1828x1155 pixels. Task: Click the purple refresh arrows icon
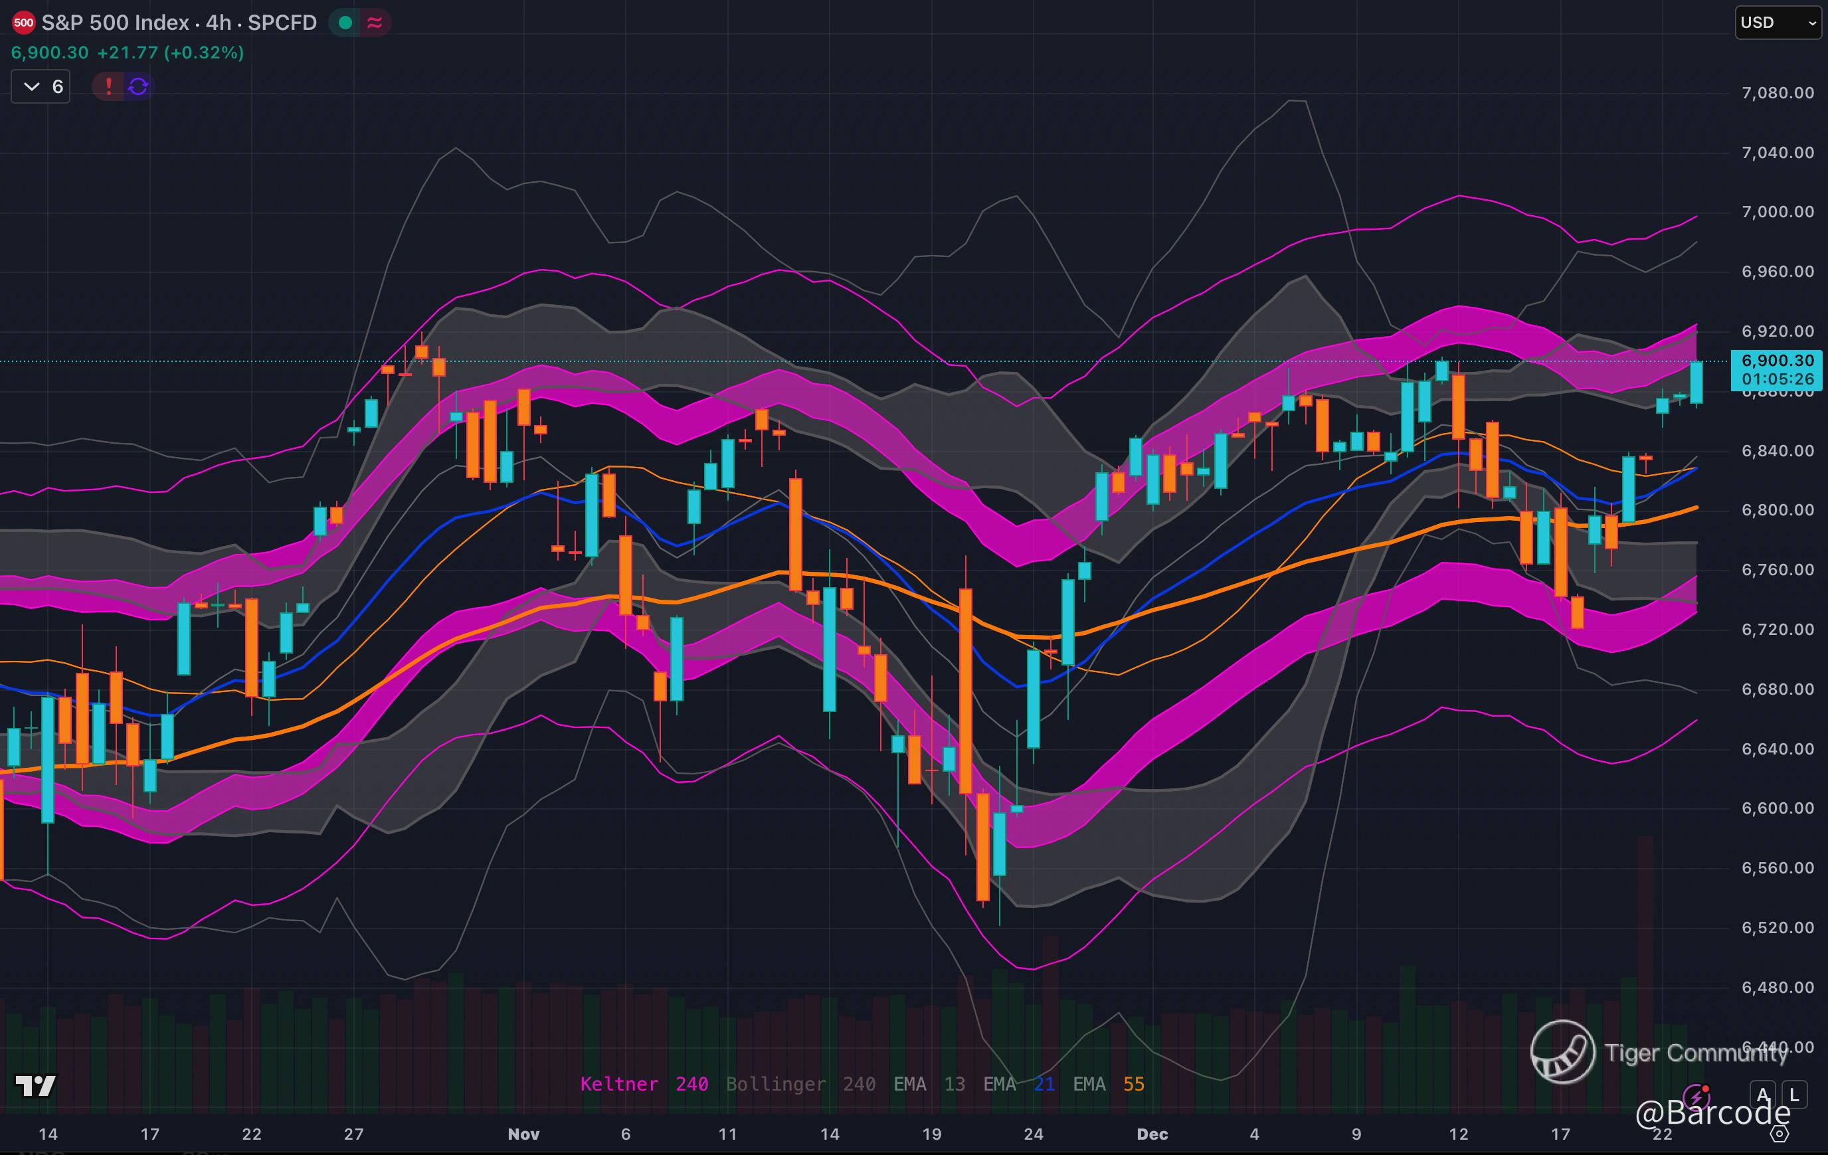pyautogui.click(x=138, y=86)
